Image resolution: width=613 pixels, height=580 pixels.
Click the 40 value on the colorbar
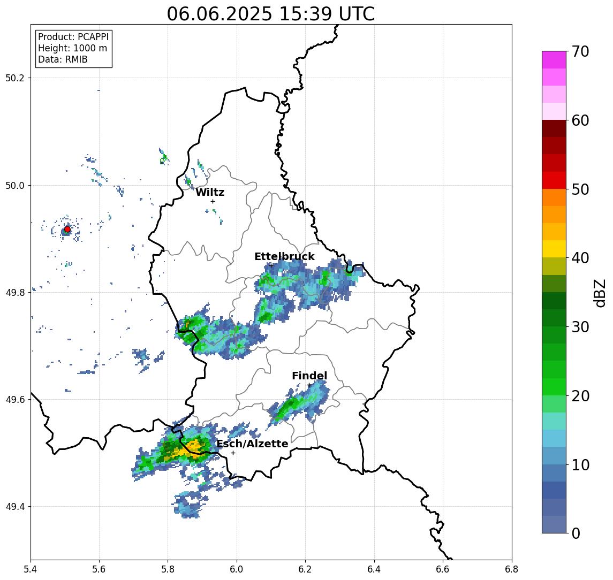[x=580, y=258]
